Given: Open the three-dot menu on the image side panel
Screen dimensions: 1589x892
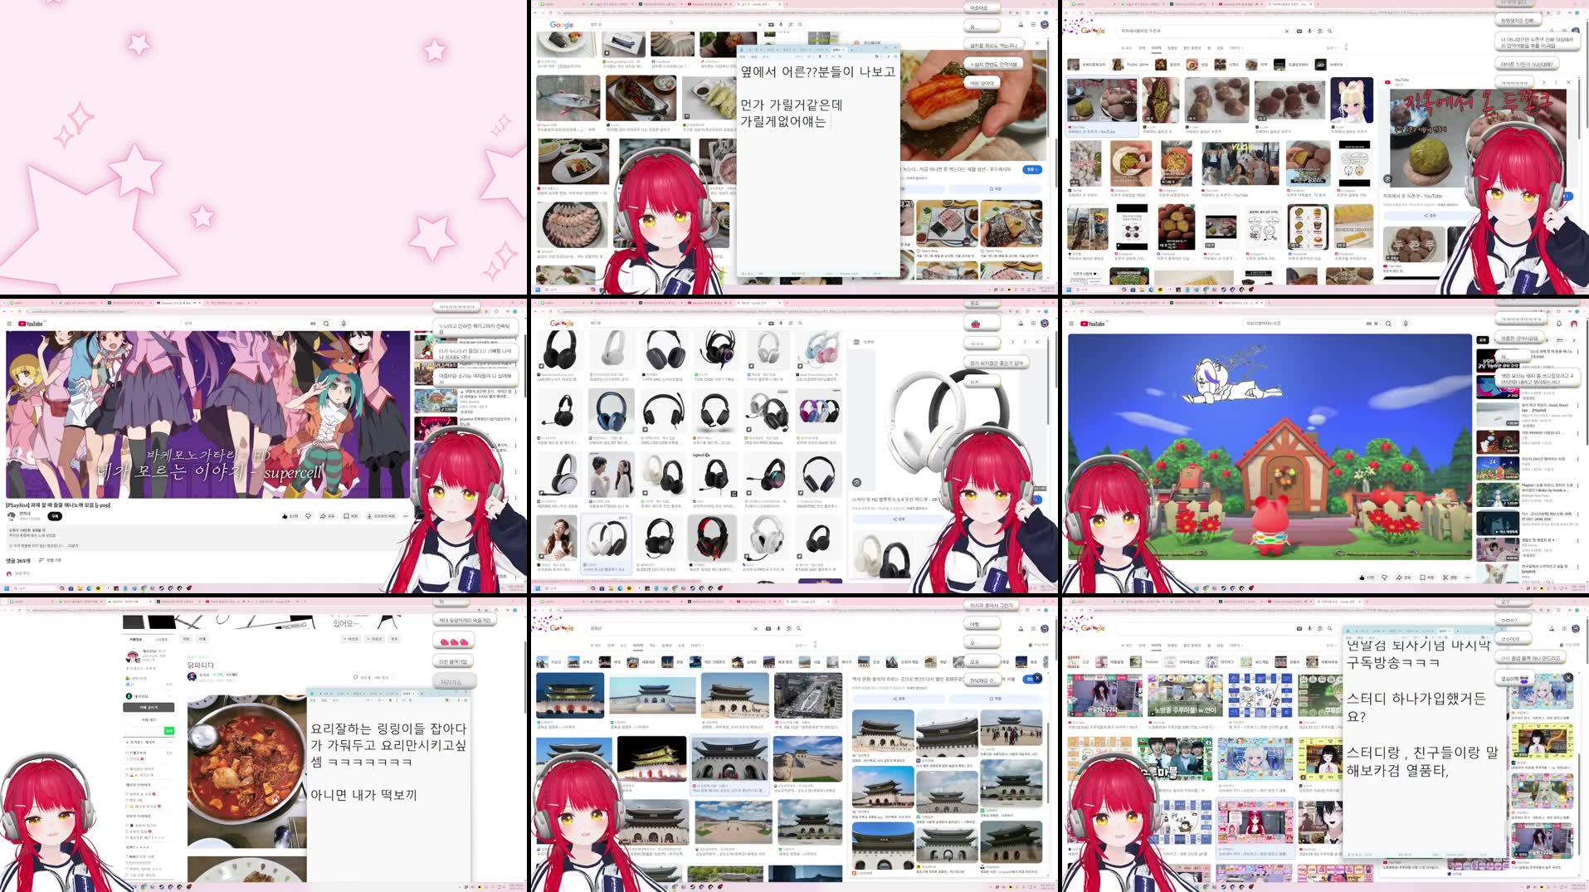Looking at the screenshot, I should [x=1025, y=342].
